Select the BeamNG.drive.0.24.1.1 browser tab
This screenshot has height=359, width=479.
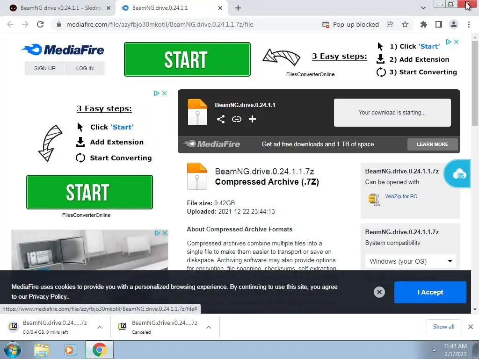pyautogui.click(x=171, y=8)
